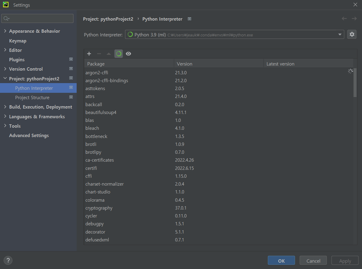362x269 pixels.
Task: Open Plugins settings
Action: (17, 60)
